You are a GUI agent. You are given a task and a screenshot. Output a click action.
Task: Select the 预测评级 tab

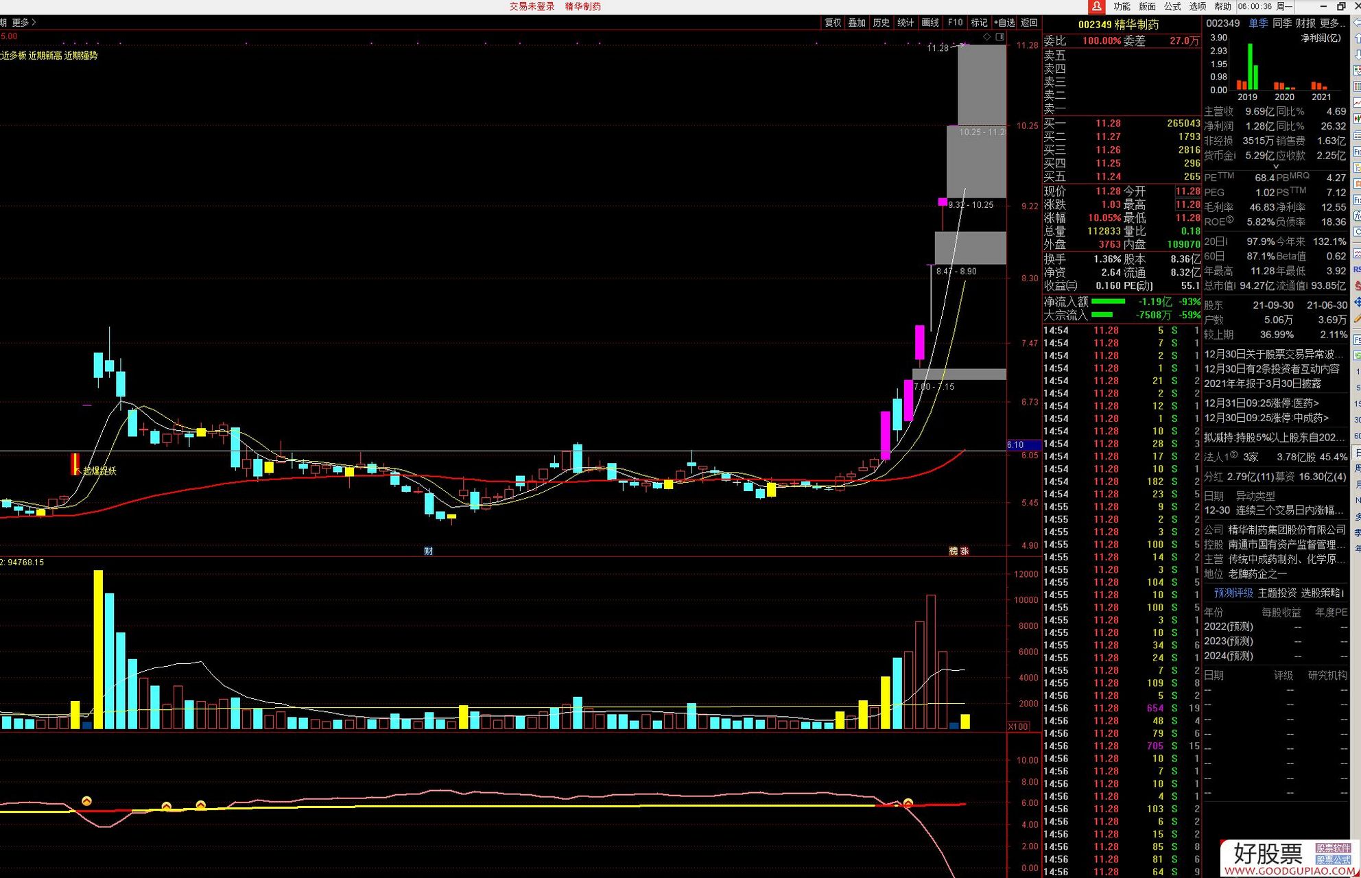pyautogui.click(x=1233, y=593)
